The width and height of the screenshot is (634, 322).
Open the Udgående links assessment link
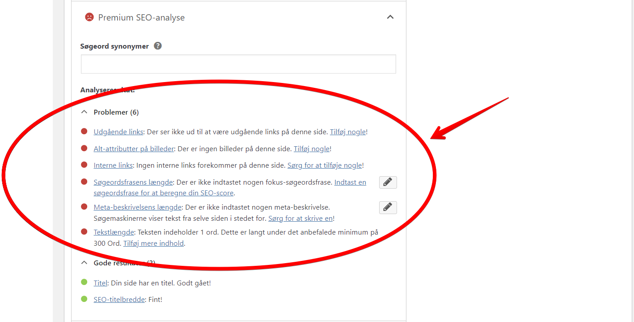coord(118,132)
